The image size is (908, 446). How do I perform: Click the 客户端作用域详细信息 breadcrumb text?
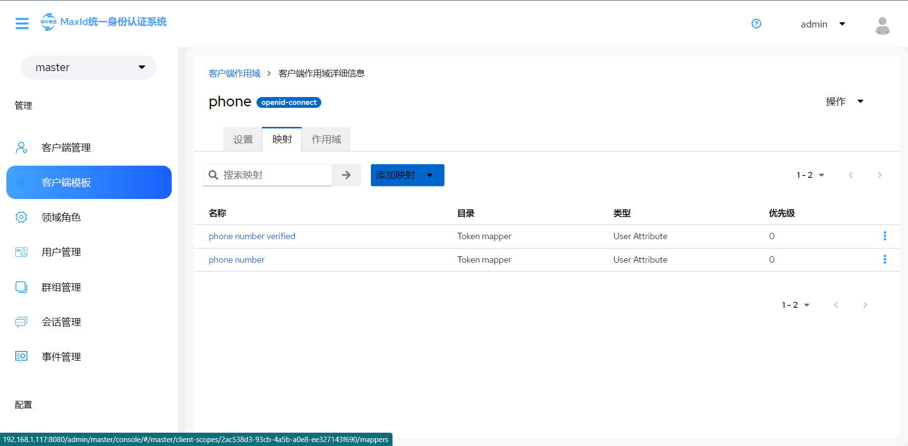pyautogui.click(x=322, y=74)
